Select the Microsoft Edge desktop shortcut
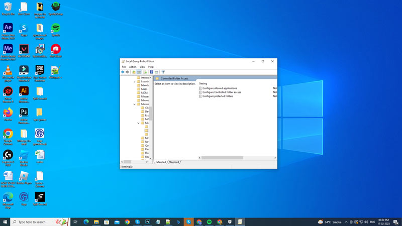 8,200
